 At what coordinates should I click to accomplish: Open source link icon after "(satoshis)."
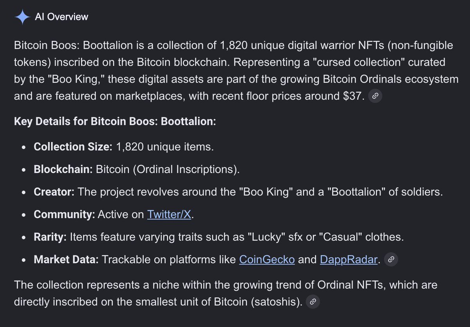coord(313,302)
